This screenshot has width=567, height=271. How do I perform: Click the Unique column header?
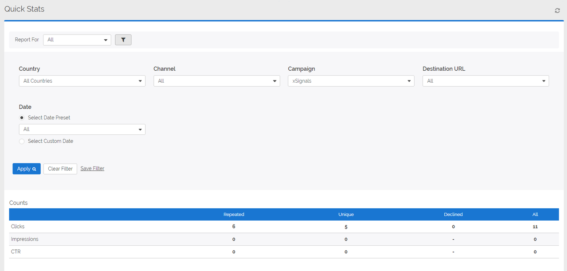346,214
